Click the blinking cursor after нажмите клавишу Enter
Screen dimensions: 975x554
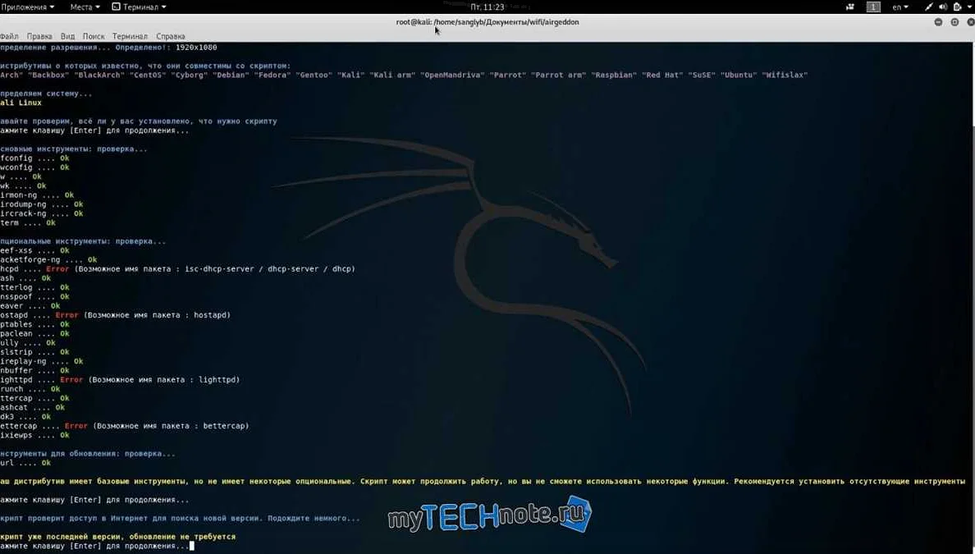point(191,545)
